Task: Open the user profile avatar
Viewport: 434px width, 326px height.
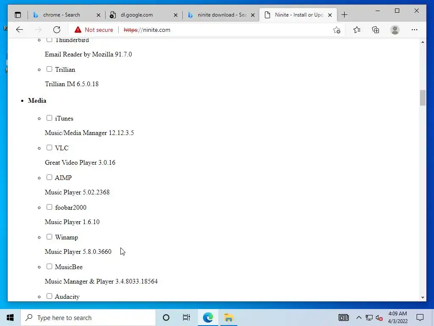Action: coord(395,30)
